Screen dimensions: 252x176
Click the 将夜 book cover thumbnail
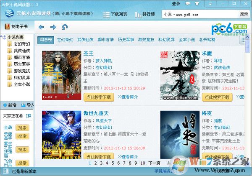click(x=180, y=135)
